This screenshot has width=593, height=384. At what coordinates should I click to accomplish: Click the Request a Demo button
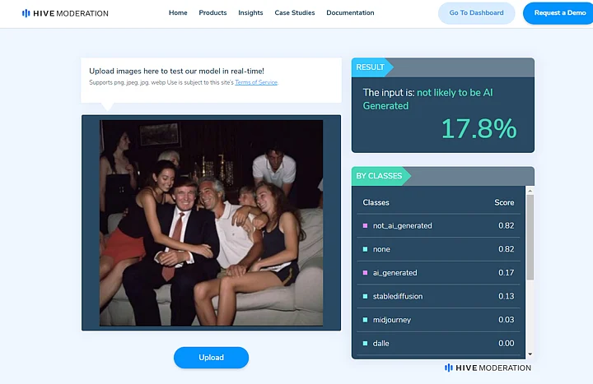click(559, 13)
